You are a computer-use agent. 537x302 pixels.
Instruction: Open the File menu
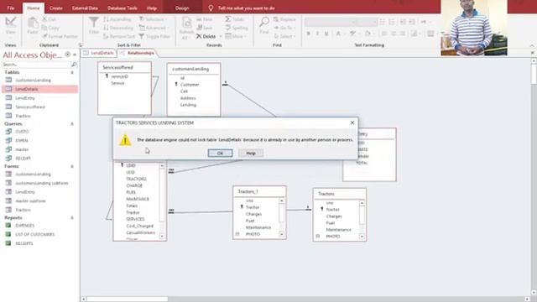[x=11, y=8]
